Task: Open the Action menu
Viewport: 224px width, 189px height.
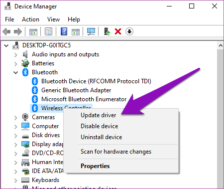Action: point(30,19)
